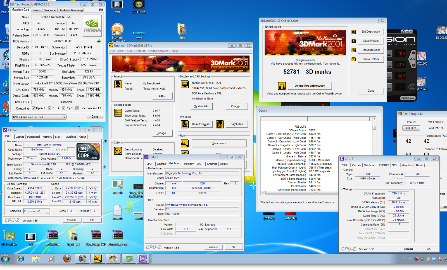Open the Online Services menu in 3DMark2001
This screenshot has height=270, width=447.
pyautogui.click(x=158, y=51)
